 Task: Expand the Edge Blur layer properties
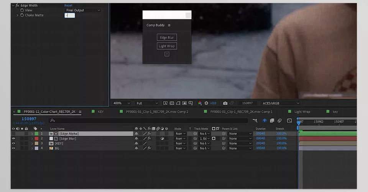pyautogui.click(x=32, y=138)
